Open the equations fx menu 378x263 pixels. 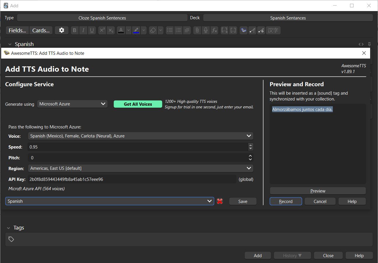pyautogui.click(x=214, y=30)
